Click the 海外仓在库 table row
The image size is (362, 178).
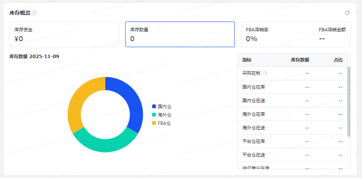point(293,114)
